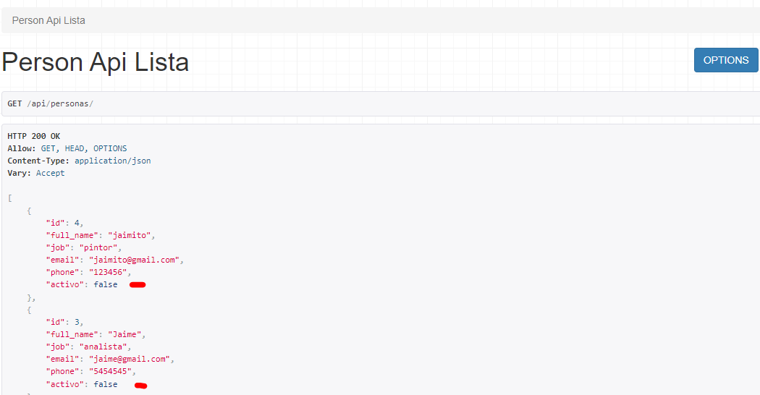Click the email jaimito@gmail.com

coord(135,260)
